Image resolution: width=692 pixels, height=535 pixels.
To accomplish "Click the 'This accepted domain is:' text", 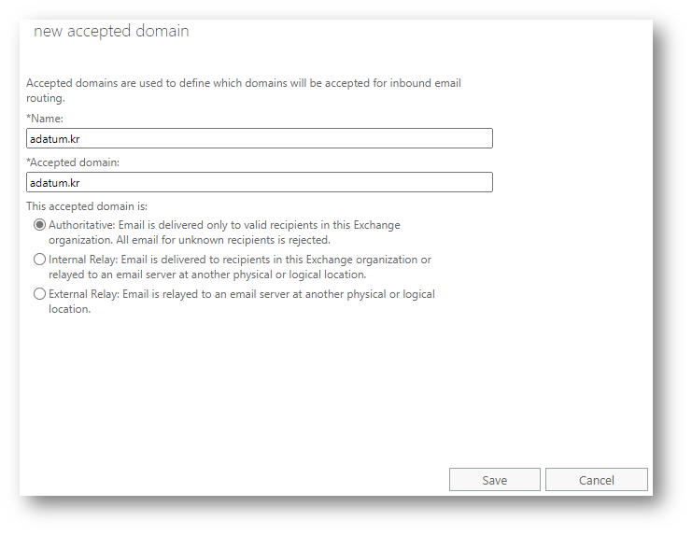I will [x=87, y=206].
